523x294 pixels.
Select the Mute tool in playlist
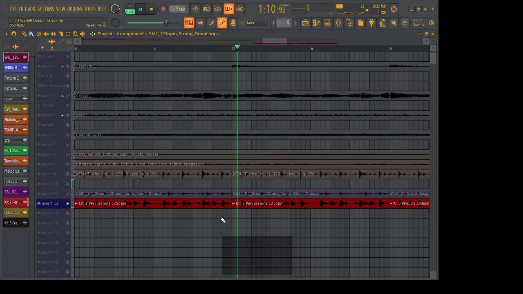pos(46,34)
